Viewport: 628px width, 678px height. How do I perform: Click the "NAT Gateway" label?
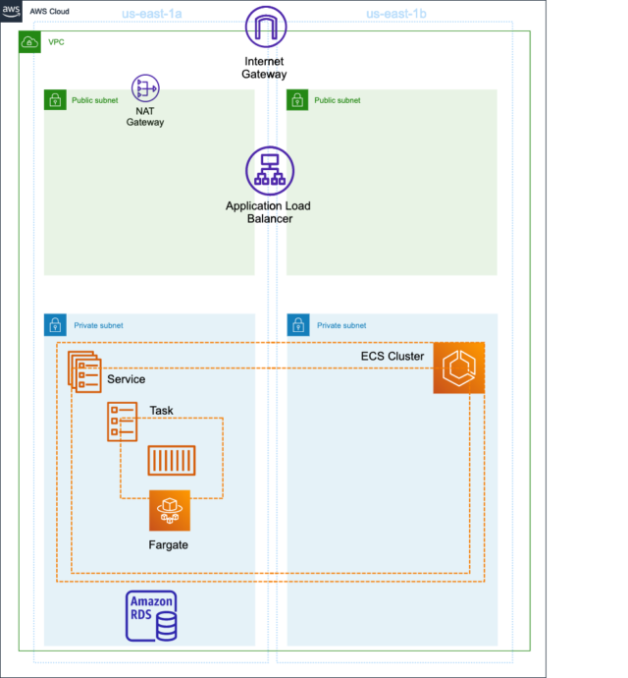[145, 117]
